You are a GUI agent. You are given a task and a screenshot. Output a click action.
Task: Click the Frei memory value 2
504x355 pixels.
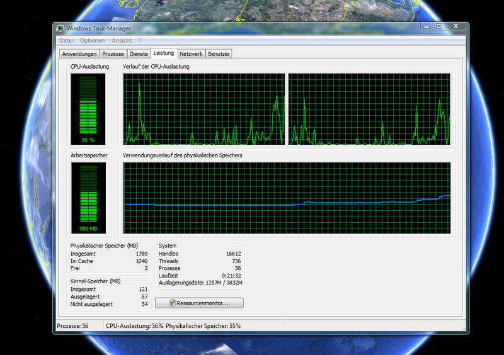[x=146, y=268]
